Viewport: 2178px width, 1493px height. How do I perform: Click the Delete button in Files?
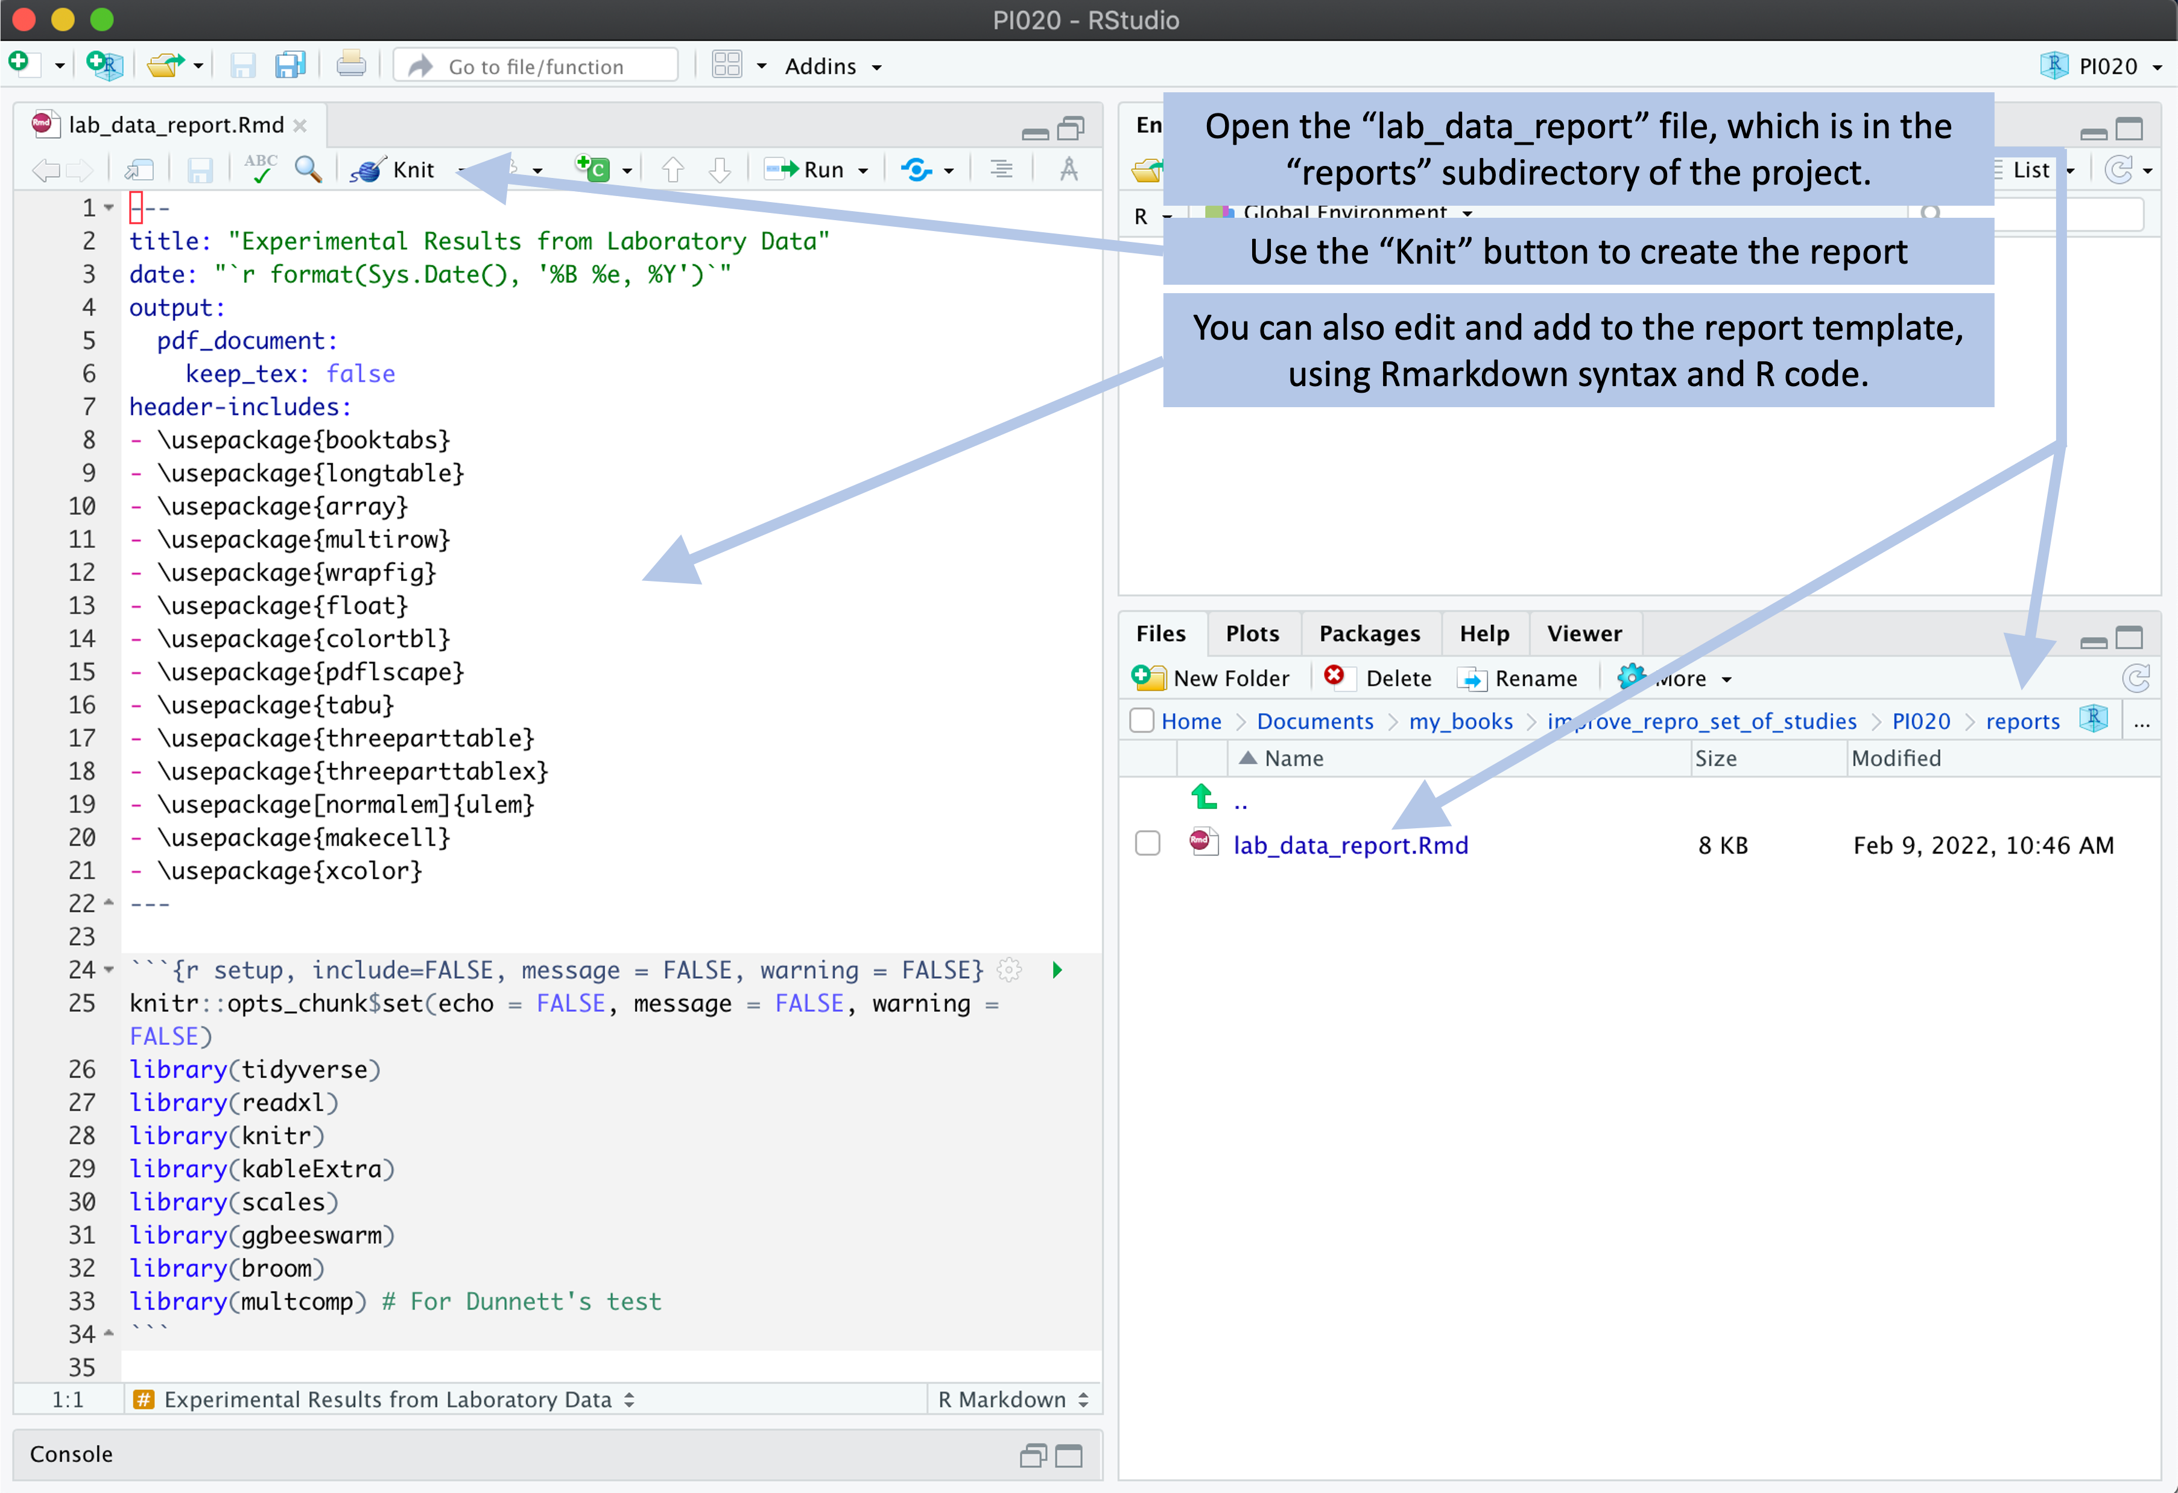click(x=1379, y=677)
